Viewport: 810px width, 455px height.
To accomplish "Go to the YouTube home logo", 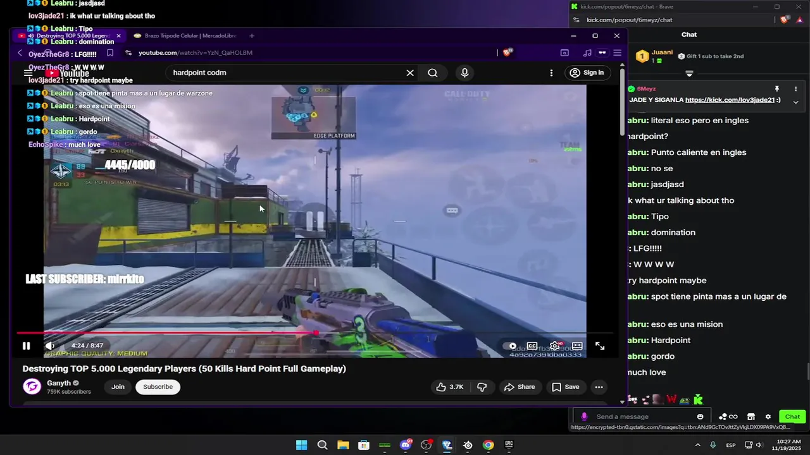I will pyautogui.click(x=66, y=73).
